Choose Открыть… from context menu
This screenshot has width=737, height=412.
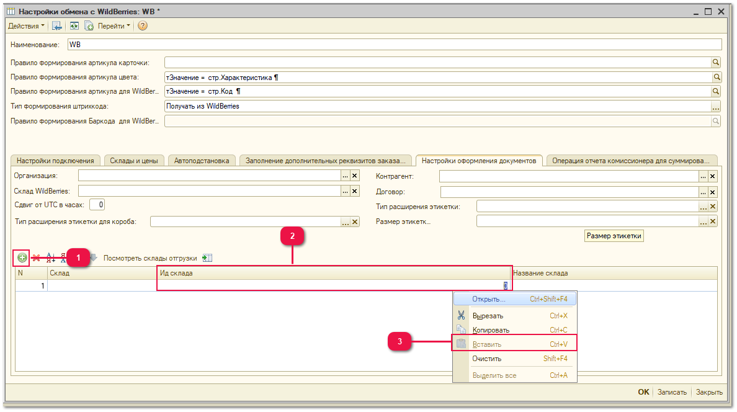[x=515, y=299]
